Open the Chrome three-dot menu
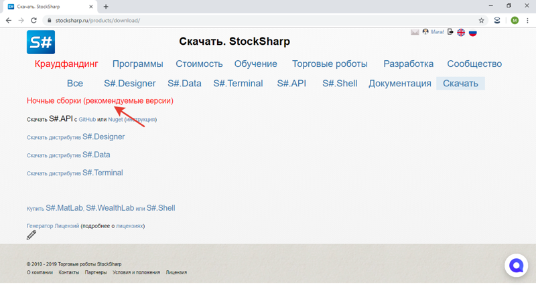Image resolution: width=536 pixels, height=285 pixels. point(527,20)
